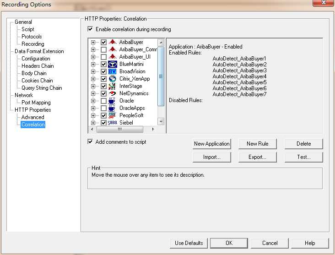Uncheck the AribaBuyer checkbox
The height and width of the screenshot is (255, 335).
(103, 42)
